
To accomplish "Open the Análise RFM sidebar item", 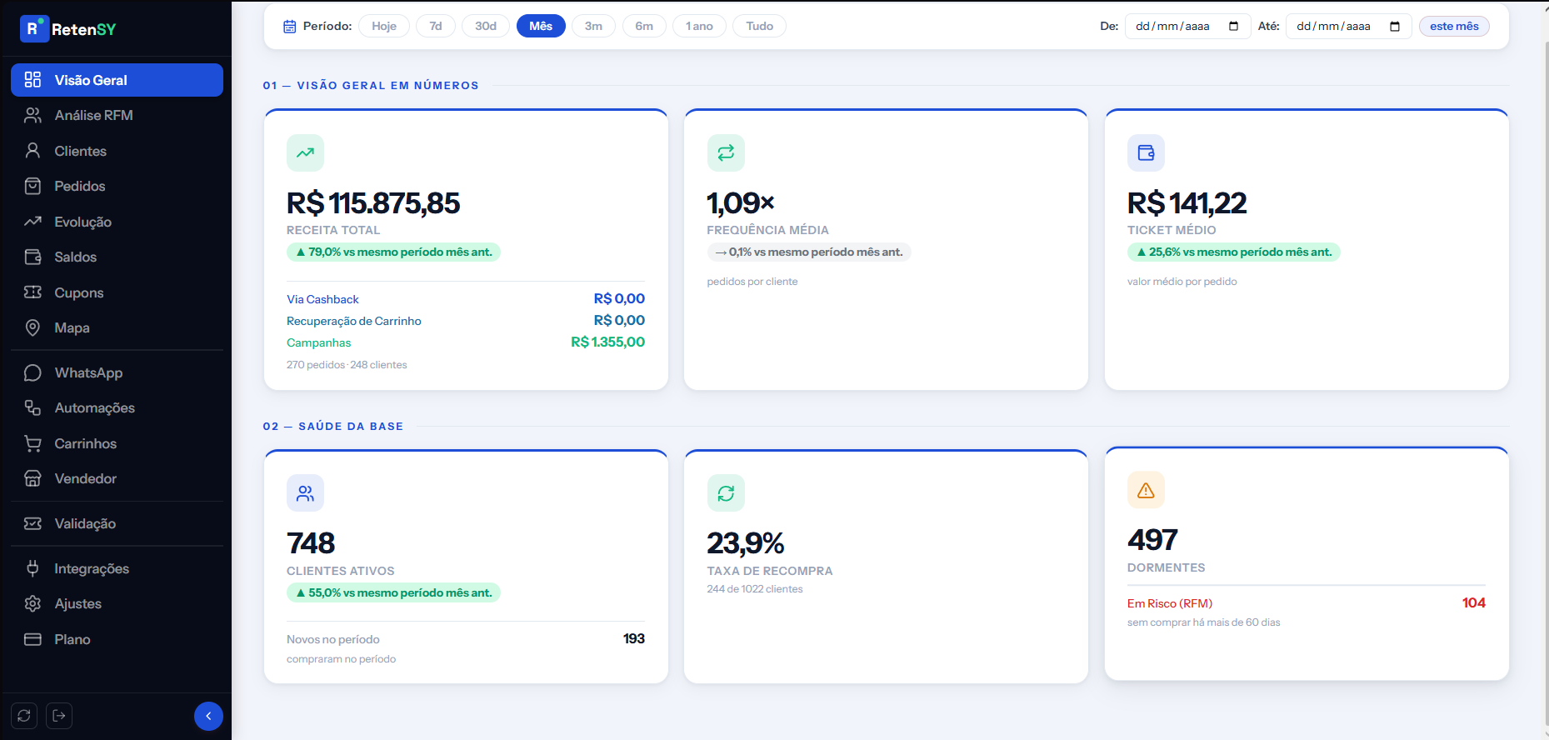I will pos(117,115).
